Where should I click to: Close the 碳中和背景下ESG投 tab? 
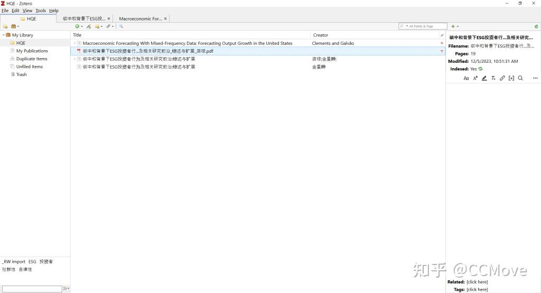tap(109, 18)
